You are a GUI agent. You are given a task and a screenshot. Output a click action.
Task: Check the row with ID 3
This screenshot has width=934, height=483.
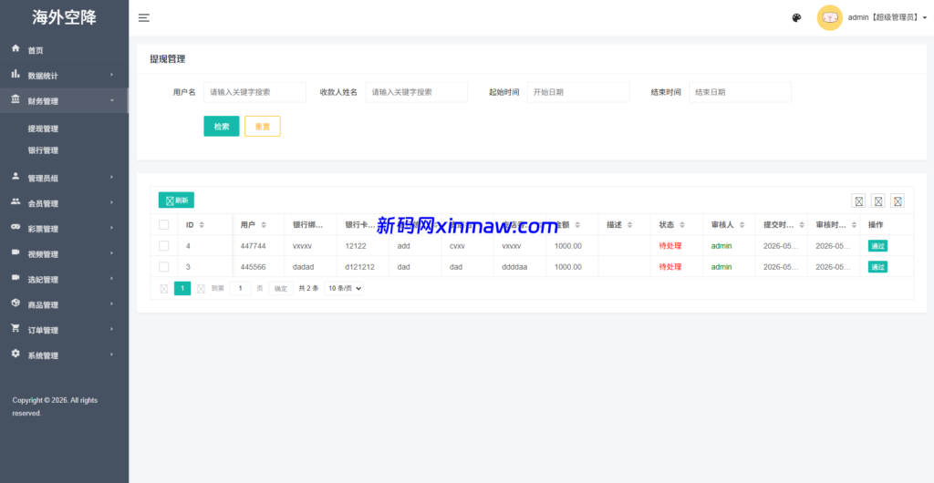[x=164, y=267]
